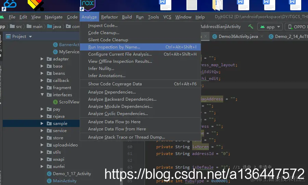Expand the adapter folder
Image resolution: width=308 pixels, height=185 pixels.
42,59
